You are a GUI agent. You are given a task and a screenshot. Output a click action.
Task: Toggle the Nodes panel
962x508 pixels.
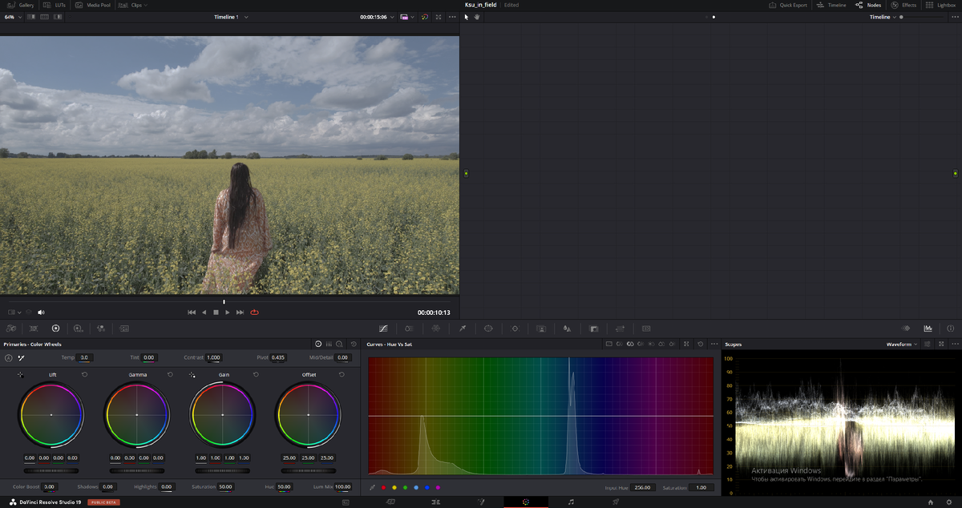[x=868, y=5]
